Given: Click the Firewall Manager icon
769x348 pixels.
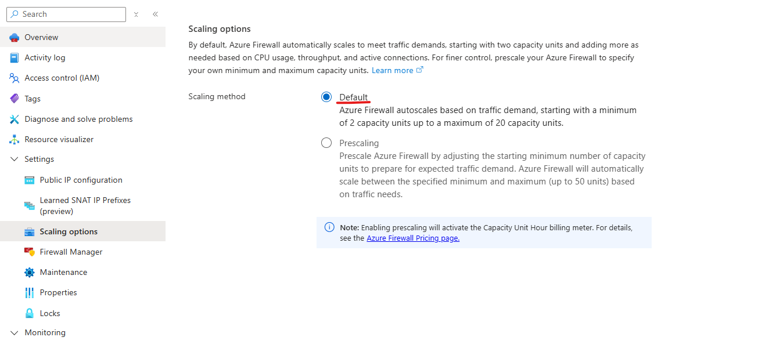Looking at the screenshot, I should [x=30, y=252].
